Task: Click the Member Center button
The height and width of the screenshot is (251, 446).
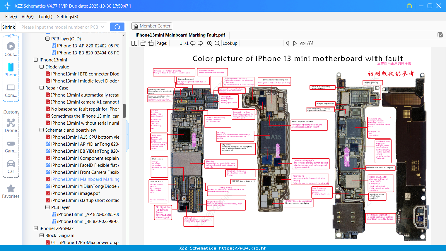Action: point(152,26)
